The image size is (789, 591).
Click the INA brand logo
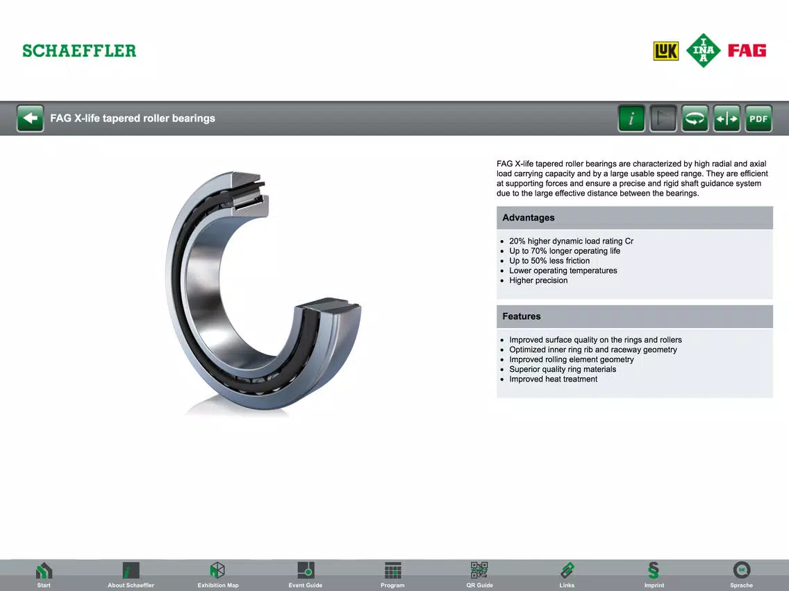coord(704,50)
